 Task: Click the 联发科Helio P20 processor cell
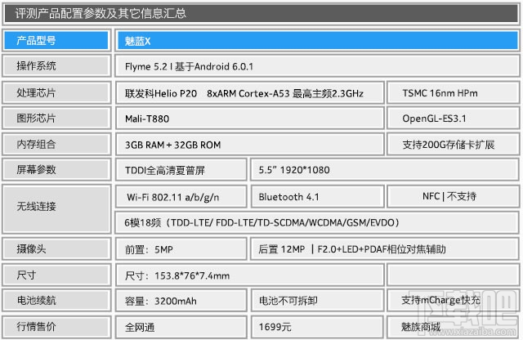248,92
